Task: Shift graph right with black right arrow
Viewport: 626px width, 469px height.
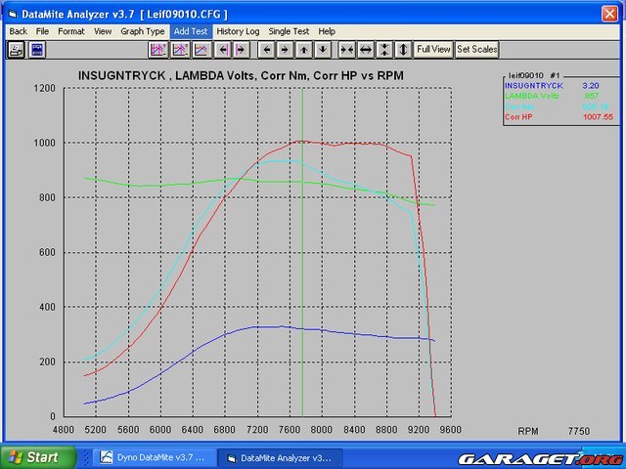Action: (285, 49)
